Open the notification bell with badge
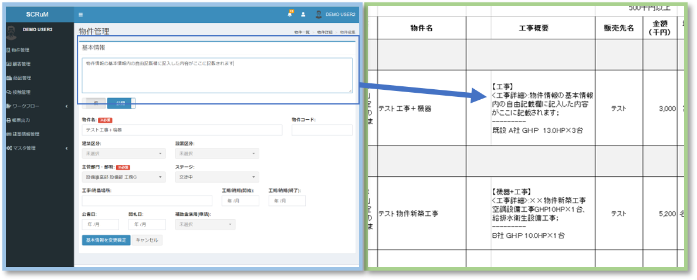The width and height of the screenshot is (697, 280). click(290, 14)
